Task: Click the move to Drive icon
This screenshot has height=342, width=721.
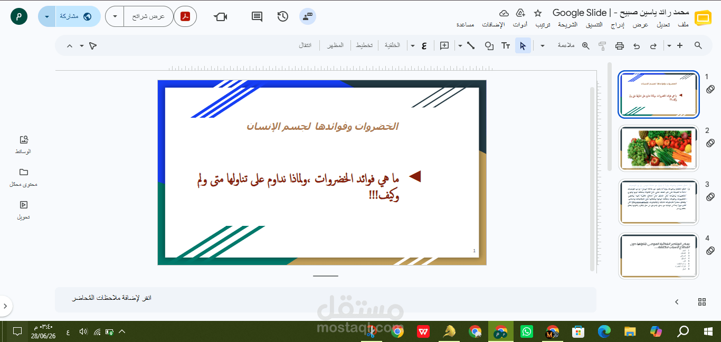Action: point(520,13)
